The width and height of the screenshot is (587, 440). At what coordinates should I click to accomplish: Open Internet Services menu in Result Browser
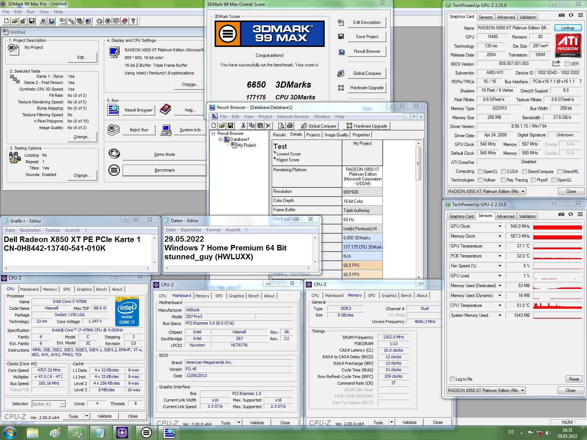pos(293,117)
